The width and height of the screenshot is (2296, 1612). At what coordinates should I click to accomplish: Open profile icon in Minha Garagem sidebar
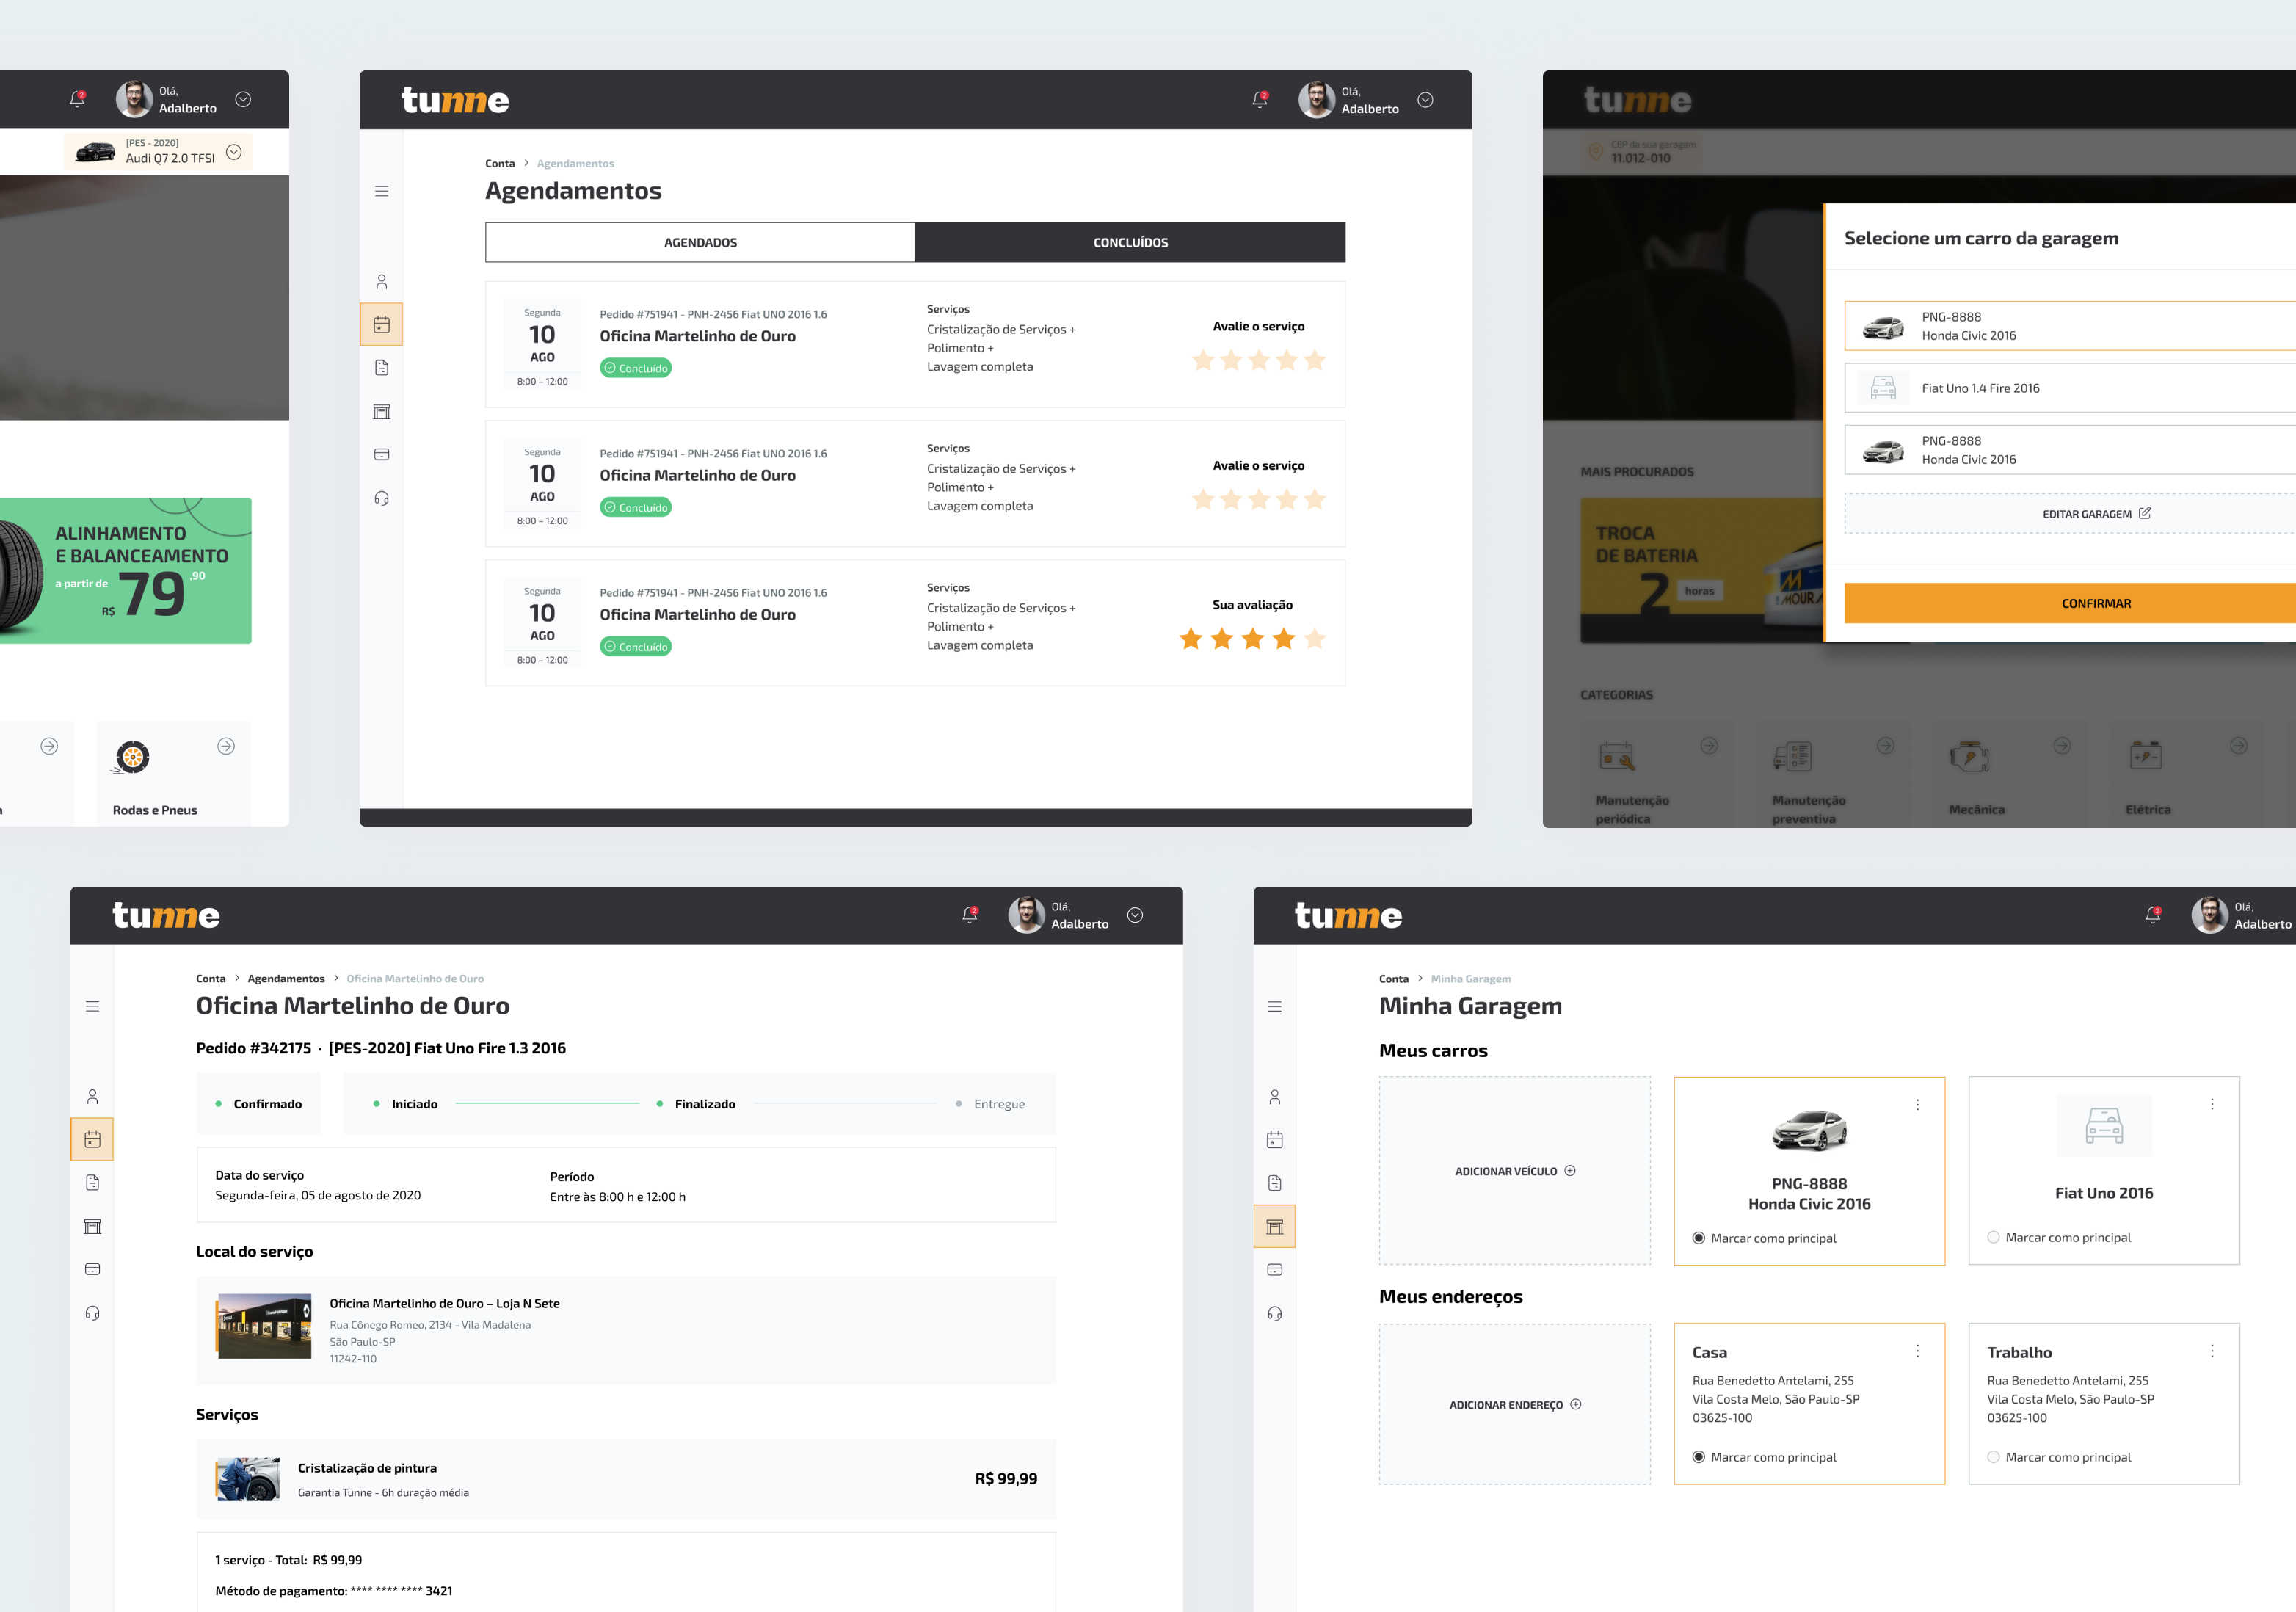1274,1097
